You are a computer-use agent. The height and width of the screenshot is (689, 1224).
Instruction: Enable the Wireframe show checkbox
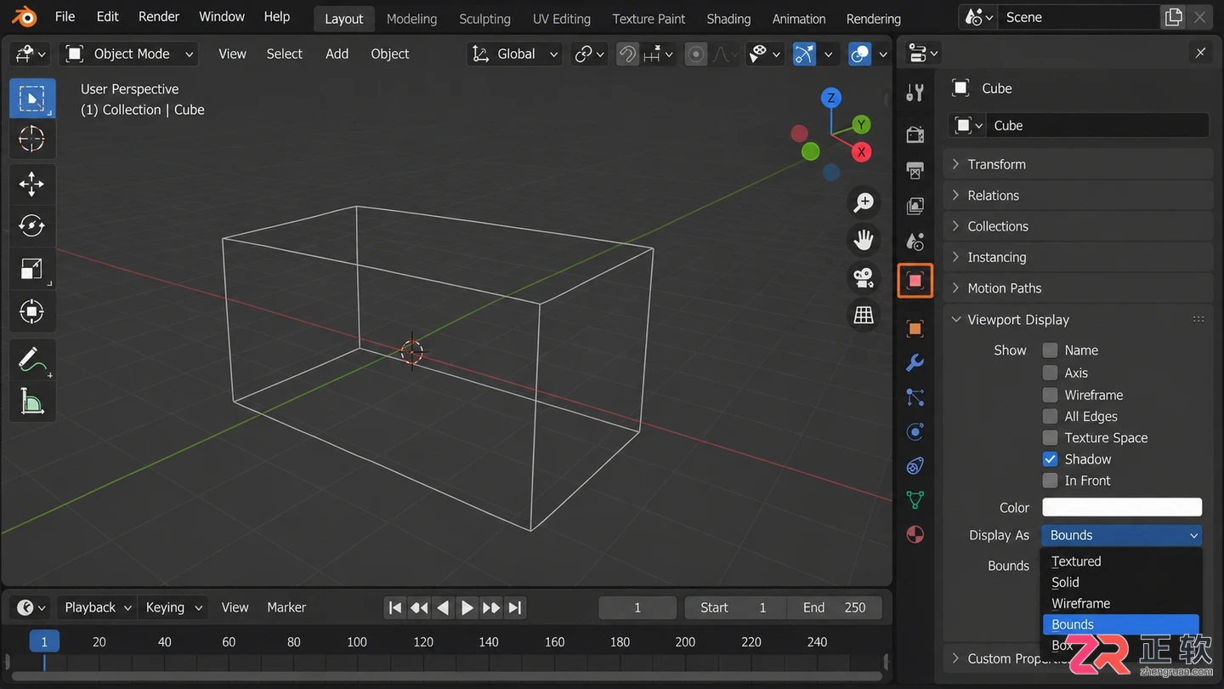point(1051,395)
